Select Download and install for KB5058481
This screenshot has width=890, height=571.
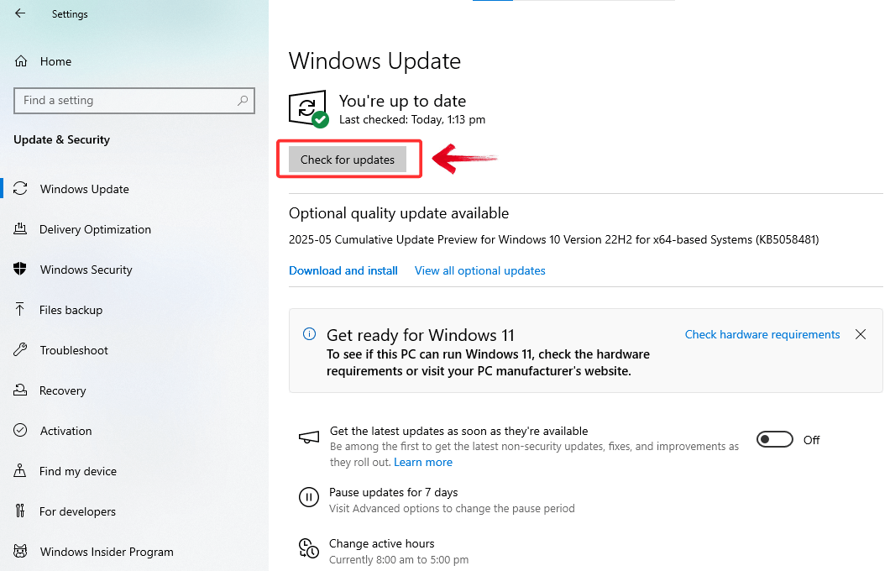343,270
